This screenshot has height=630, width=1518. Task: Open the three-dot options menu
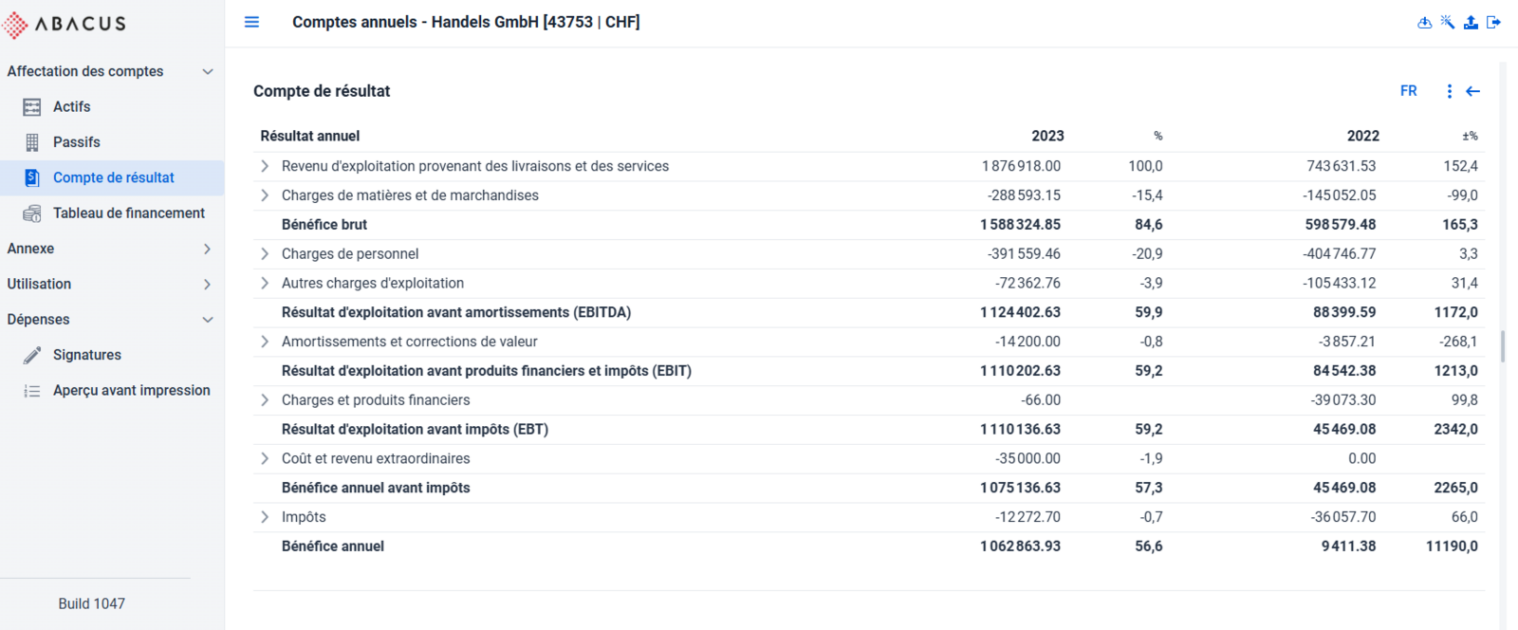pyautogui.click(x=1449, y=91)
